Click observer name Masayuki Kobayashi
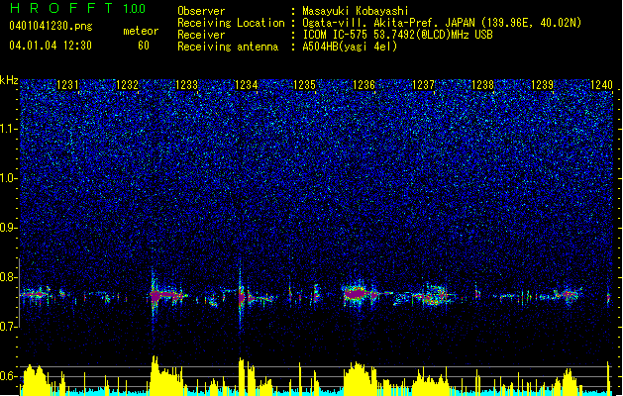 point(356,11)
